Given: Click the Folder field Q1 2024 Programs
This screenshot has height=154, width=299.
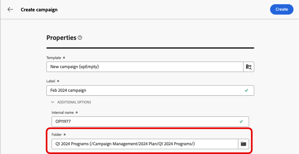Looking at the screenshot, I should [145, 144].
